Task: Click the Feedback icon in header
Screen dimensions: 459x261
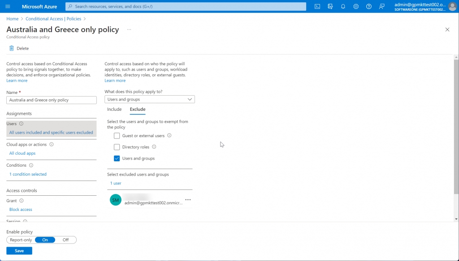Action: (382, 6)
